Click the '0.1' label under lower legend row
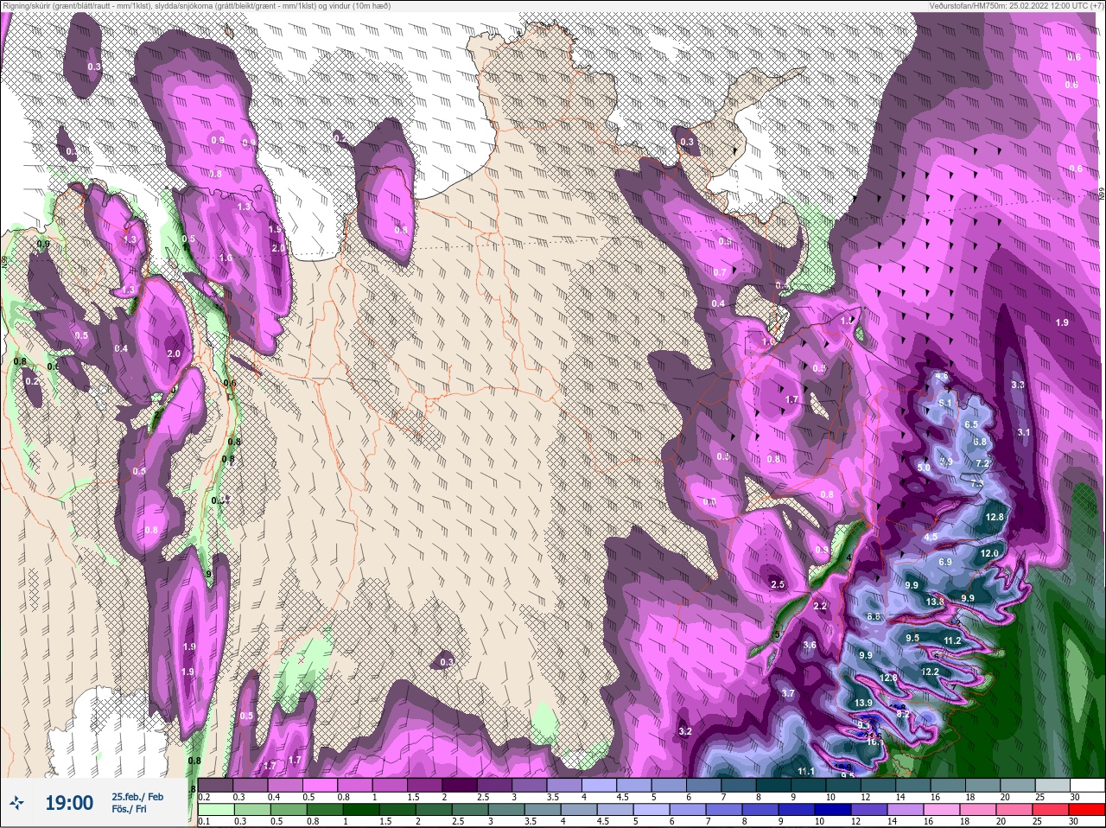This screenshot has width=1106, height=828. [204, 820]
